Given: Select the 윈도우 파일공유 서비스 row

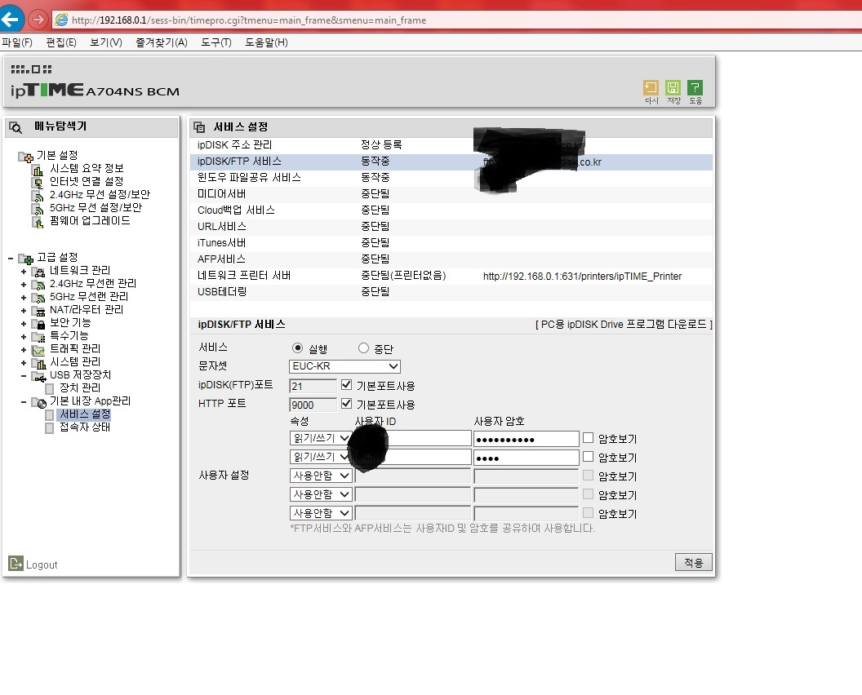Looking at the screenshot, I should pyautogui.click(x=451, y=178).
